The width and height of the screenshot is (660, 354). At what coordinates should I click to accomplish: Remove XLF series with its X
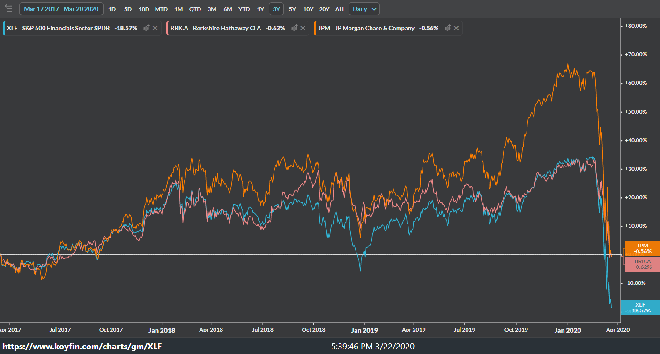pyautogui.click(x=156, y=28)
